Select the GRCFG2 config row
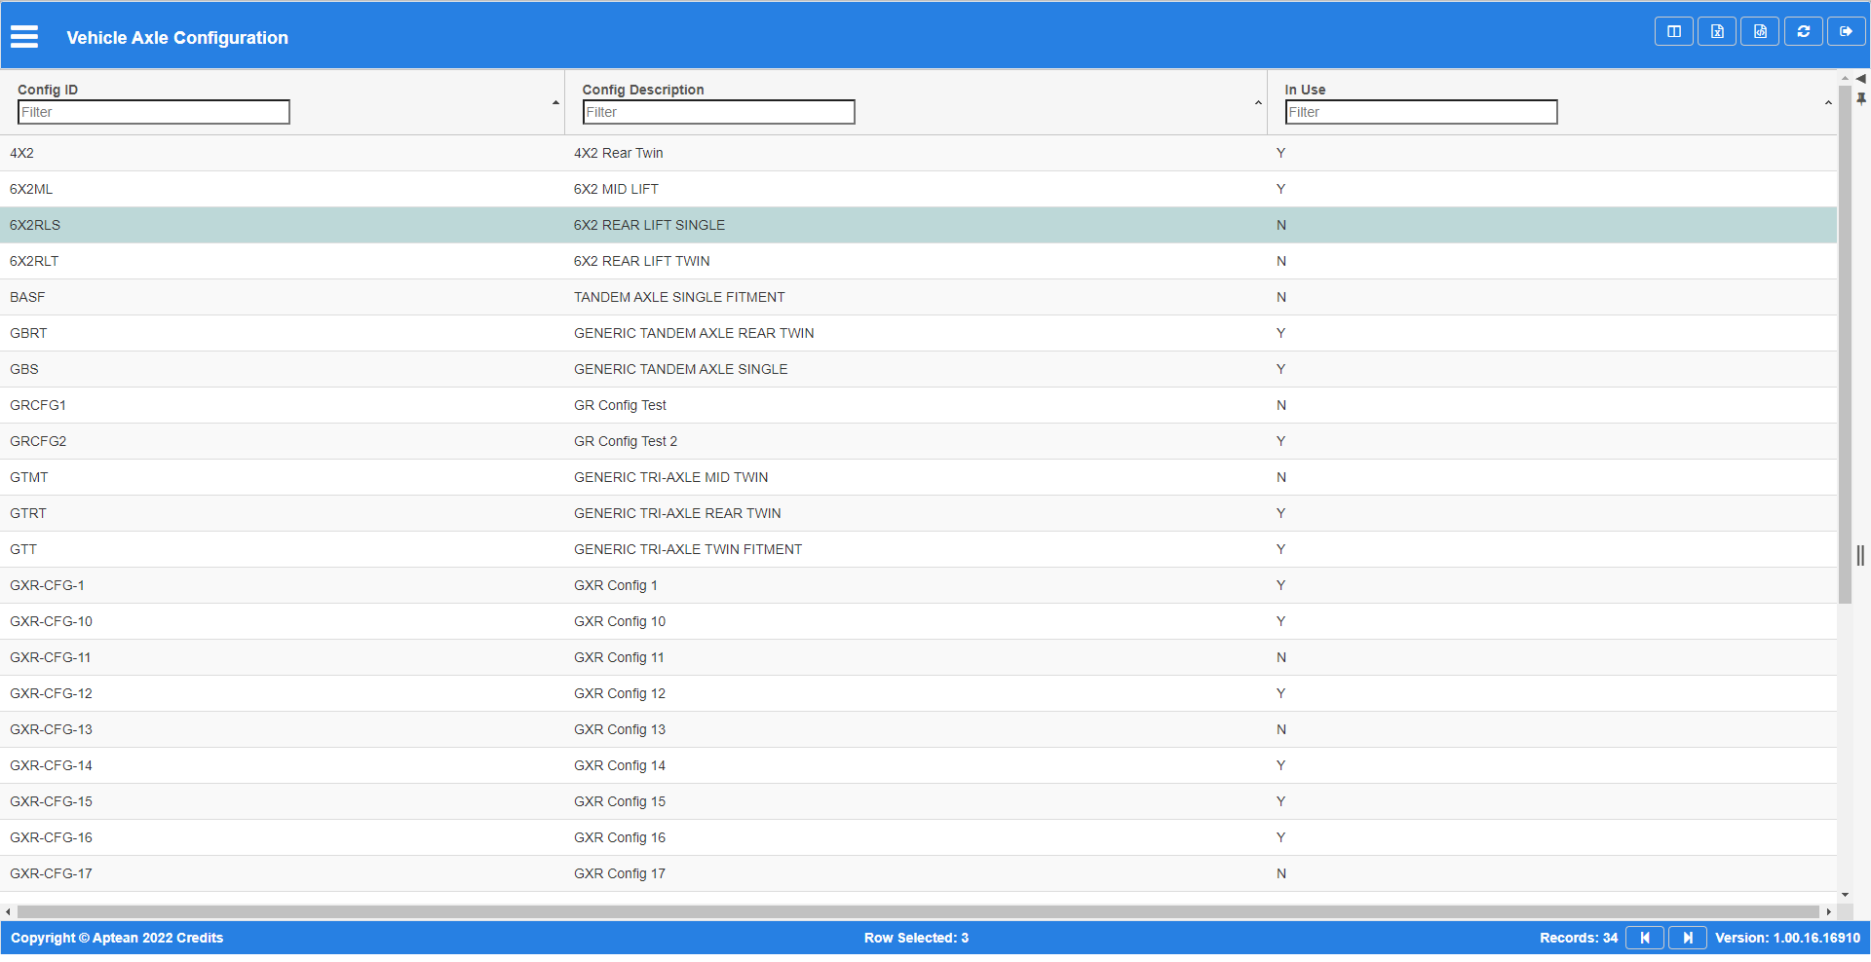 pyautogui.click(x=918, y=441)
